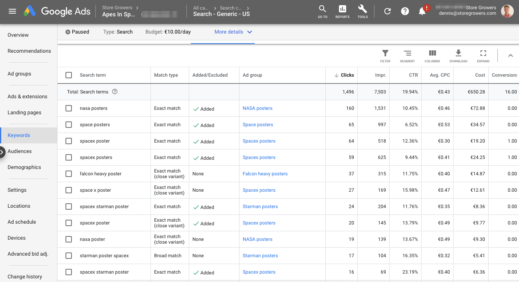
Task: View notifications bell
Action: click(422, 11)
